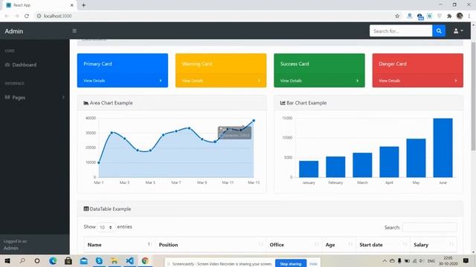Image resolution: width=476 pixels, height=267 pixels.
Task: Click the January bar in bar chart
Action: click(x=309, y=169)
